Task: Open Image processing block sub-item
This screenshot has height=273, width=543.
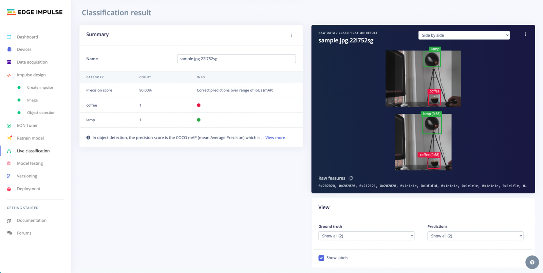Action: 32,100
